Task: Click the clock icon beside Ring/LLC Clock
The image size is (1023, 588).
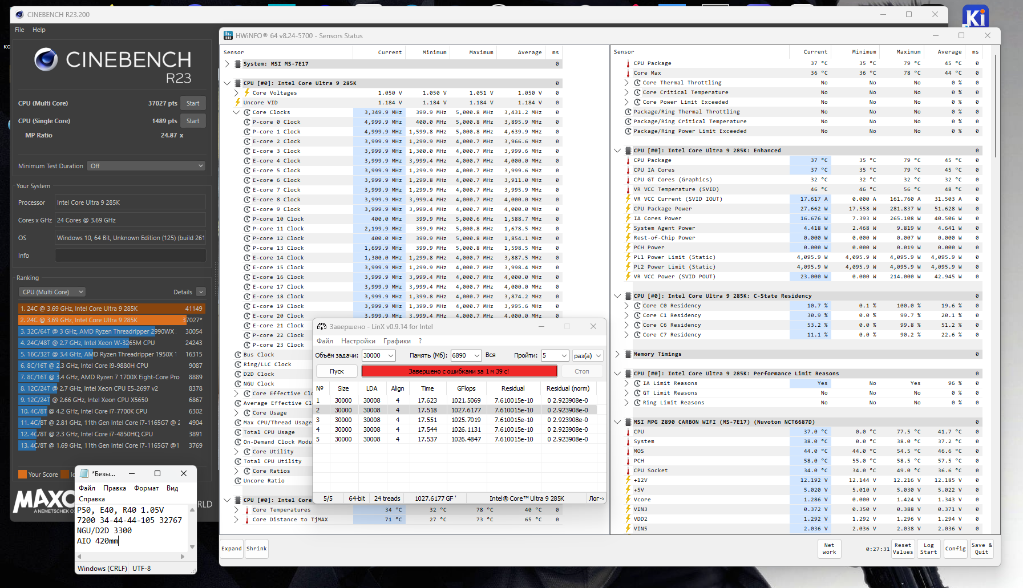Action: click(238, 364)
